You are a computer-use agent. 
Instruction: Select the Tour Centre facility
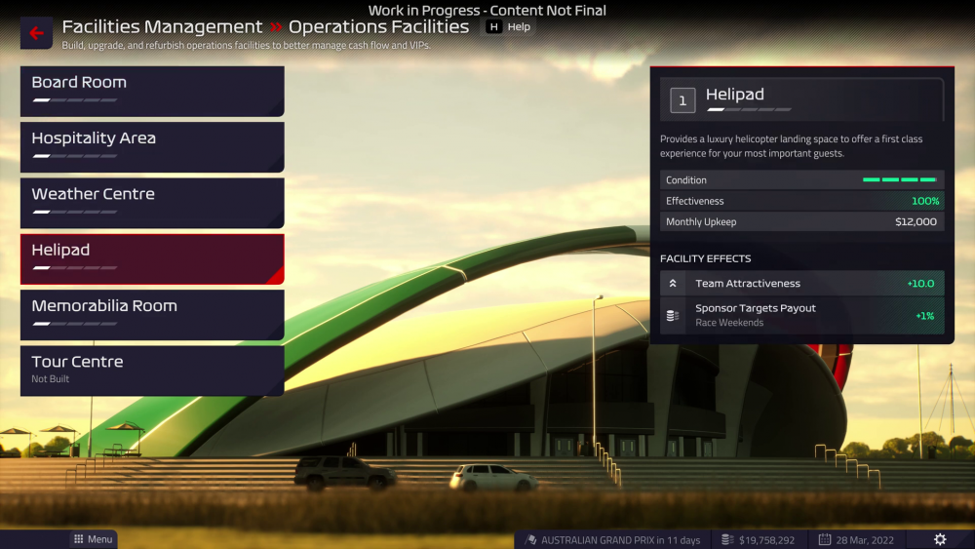pos(152,372)
